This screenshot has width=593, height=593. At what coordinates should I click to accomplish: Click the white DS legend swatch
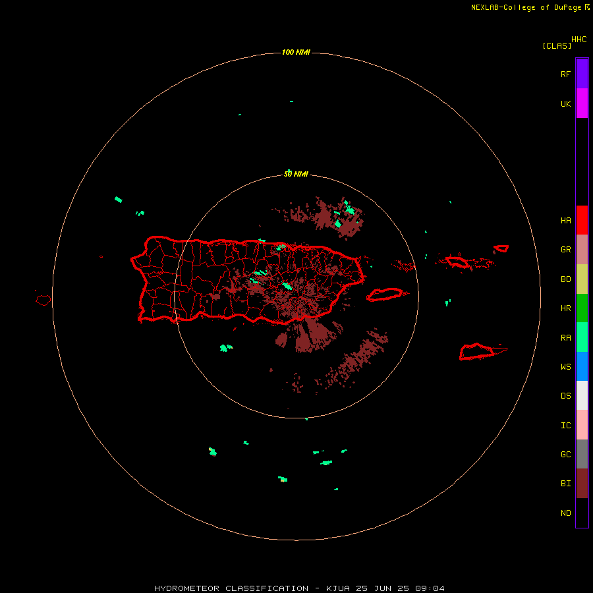pos(582,395)
